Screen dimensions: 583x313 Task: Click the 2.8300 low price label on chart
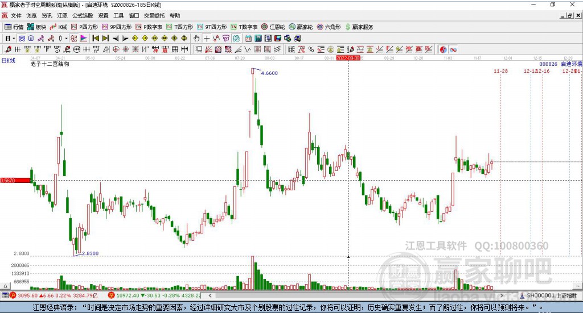pyautogui.click(x=91, y=253)
